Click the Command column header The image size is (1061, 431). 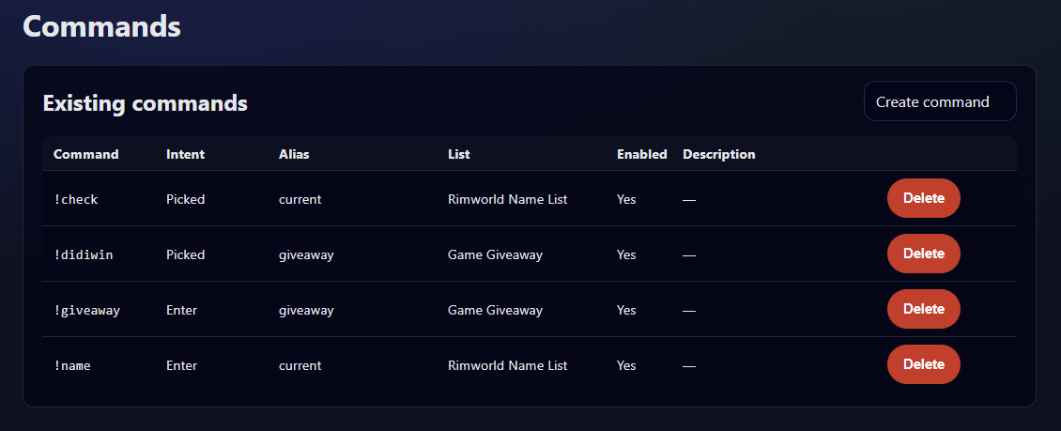86,154
